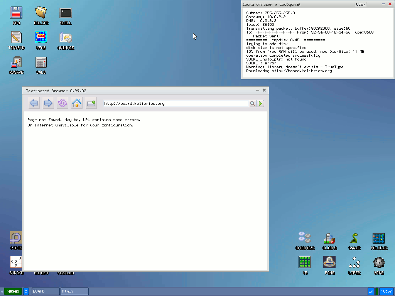Click the new window icon in browser toolbar
The image size is (395, 296).
pyautogui.click(x=91, y=103)
